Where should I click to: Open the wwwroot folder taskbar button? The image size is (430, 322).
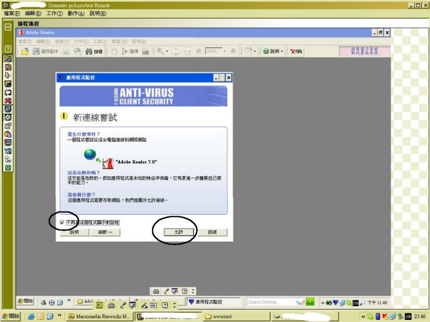tap(236, 316)
